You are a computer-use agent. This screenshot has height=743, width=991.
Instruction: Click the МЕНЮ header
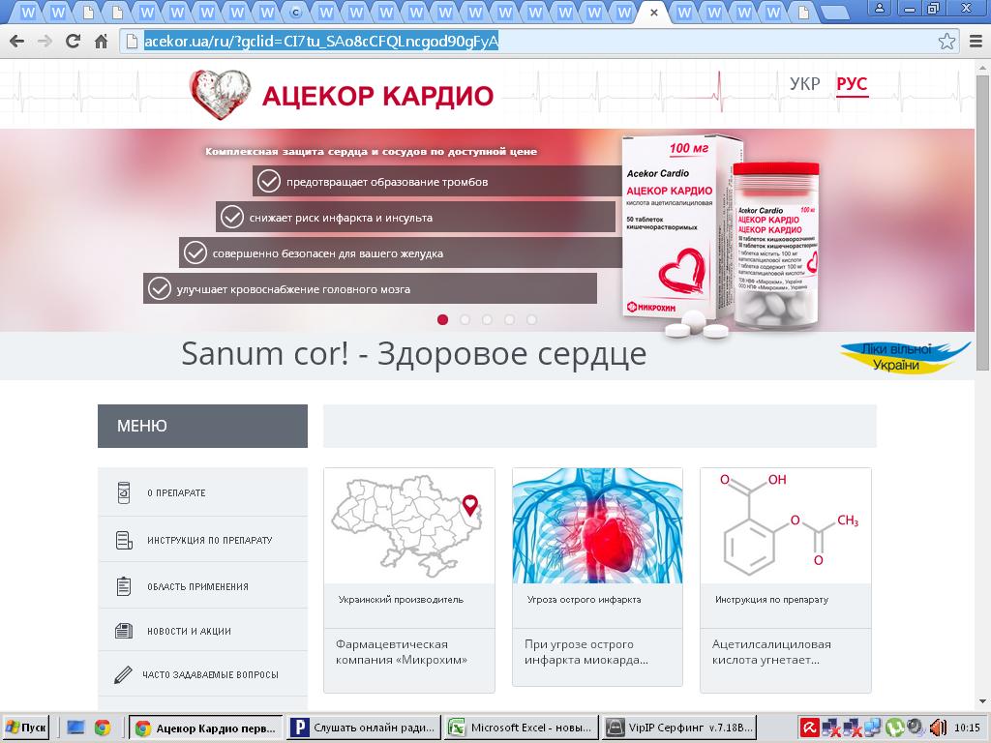pos(203,426)
